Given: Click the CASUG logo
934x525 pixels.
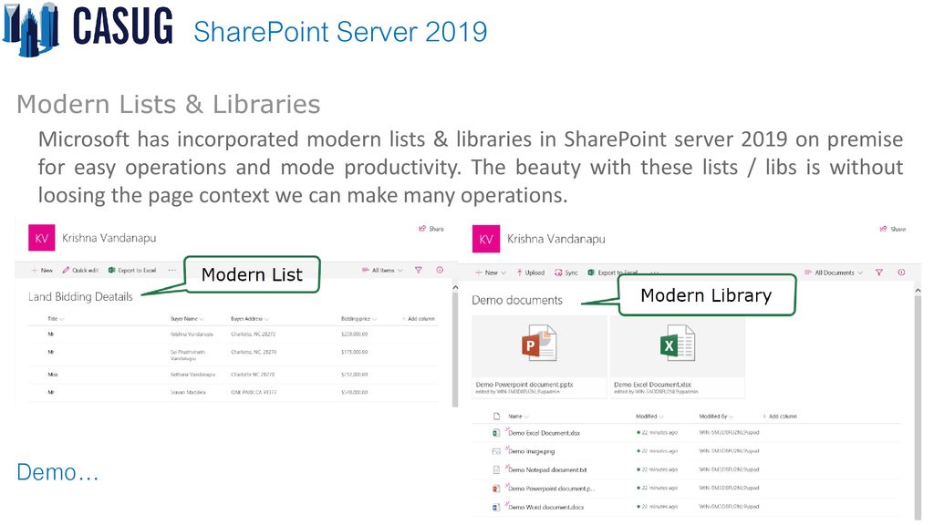Looking at the screenshot, I should click(x=88, y=28).
